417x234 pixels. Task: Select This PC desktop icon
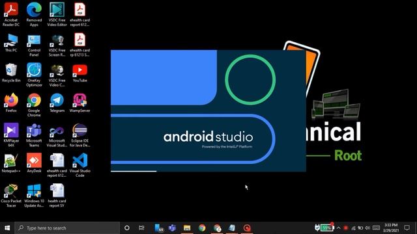click(x=11, y=42)
